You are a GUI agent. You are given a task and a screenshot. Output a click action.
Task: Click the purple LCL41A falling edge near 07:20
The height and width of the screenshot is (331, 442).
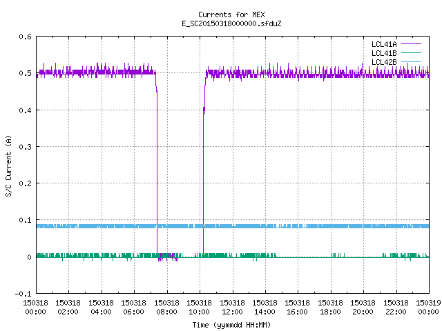(x=157, y=169)
